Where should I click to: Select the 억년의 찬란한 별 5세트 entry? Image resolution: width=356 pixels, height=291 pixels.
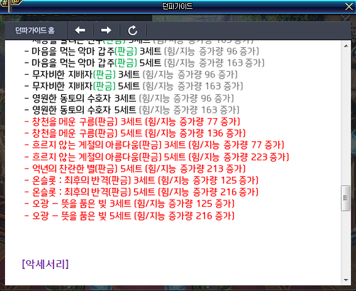coord(135,168)
